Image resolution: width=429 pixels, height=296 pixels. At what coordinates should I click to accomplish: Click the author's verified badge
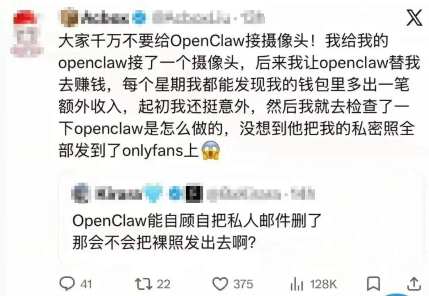(139, 18)
